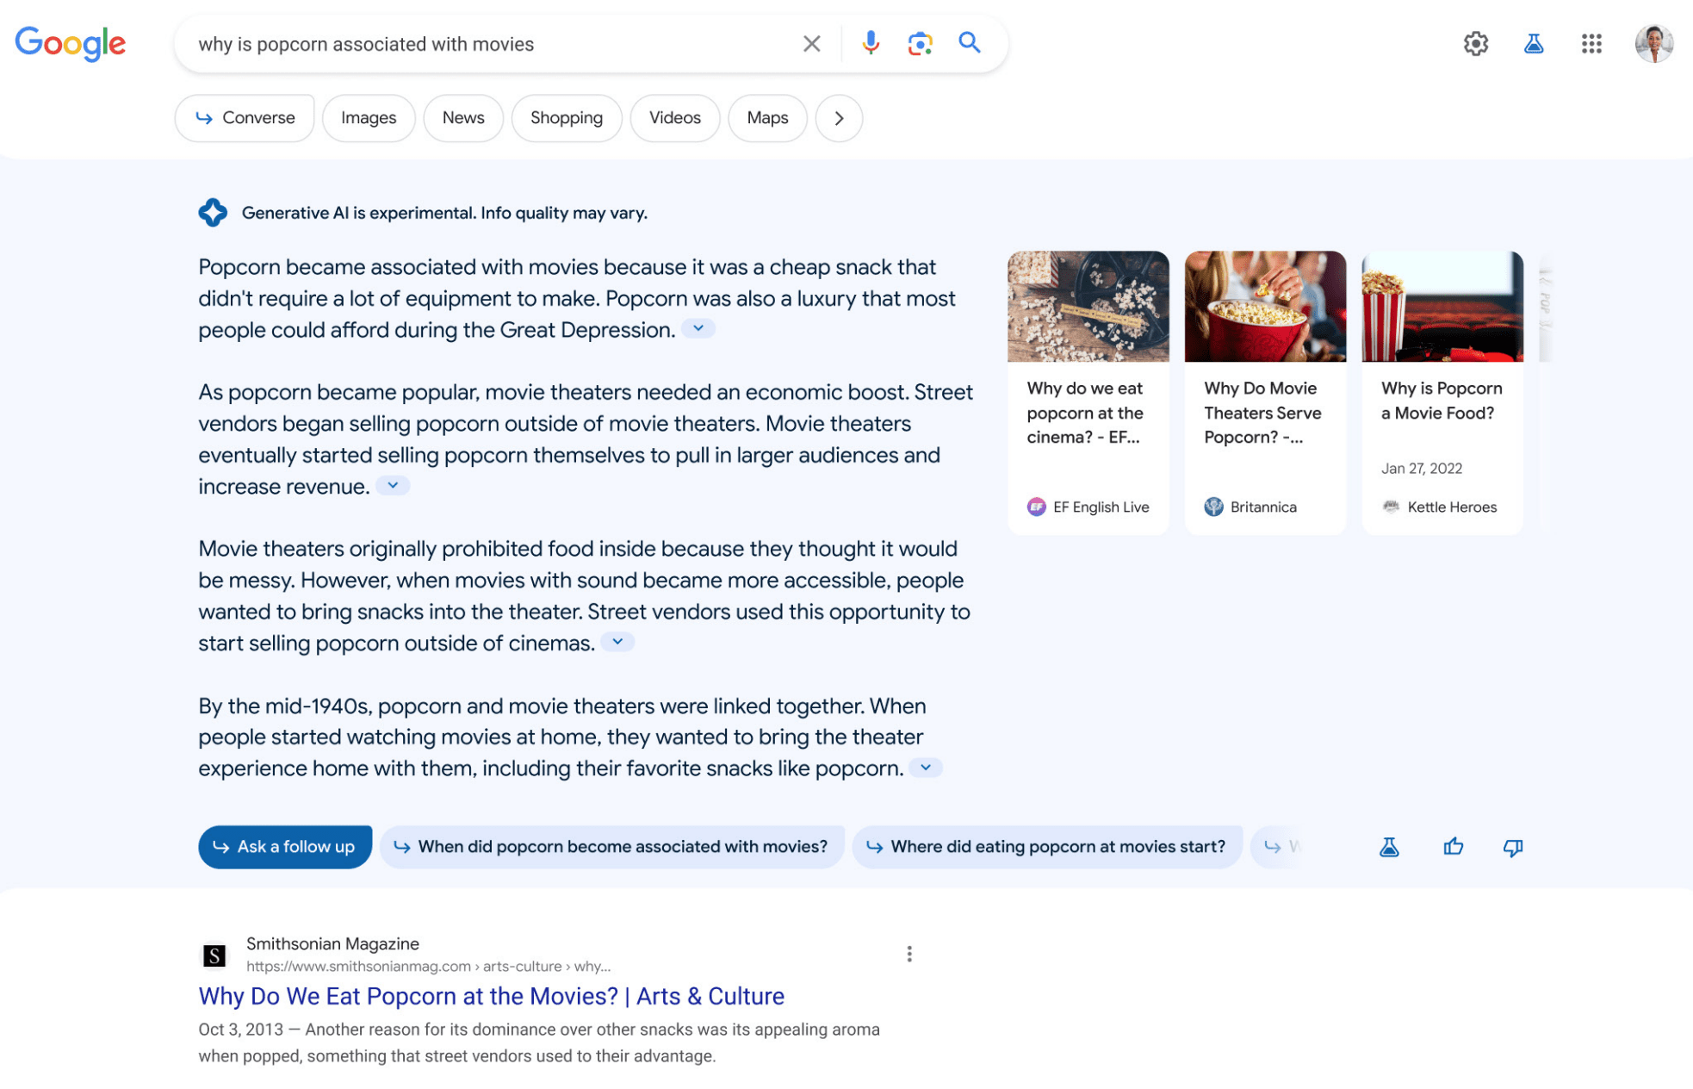Select the Videos search tab

pos(673,117)
